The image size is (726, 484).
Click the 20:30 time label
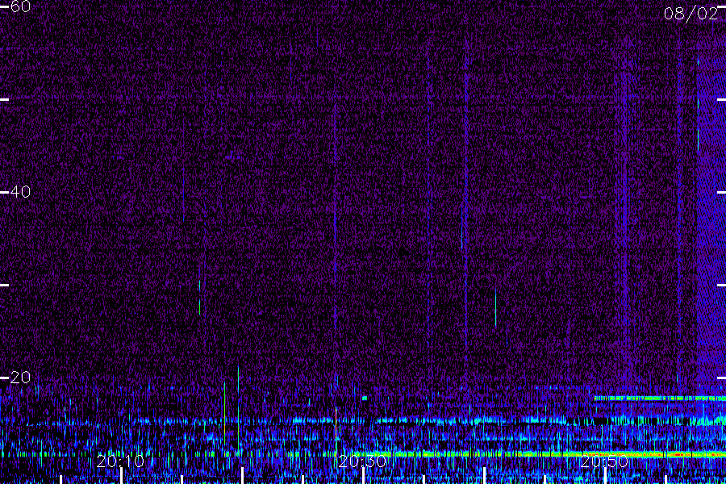(362, 461)
